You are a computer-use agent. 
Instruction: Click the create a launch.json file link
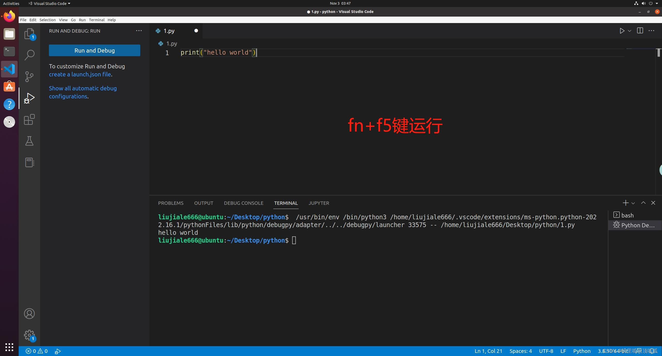80,74
